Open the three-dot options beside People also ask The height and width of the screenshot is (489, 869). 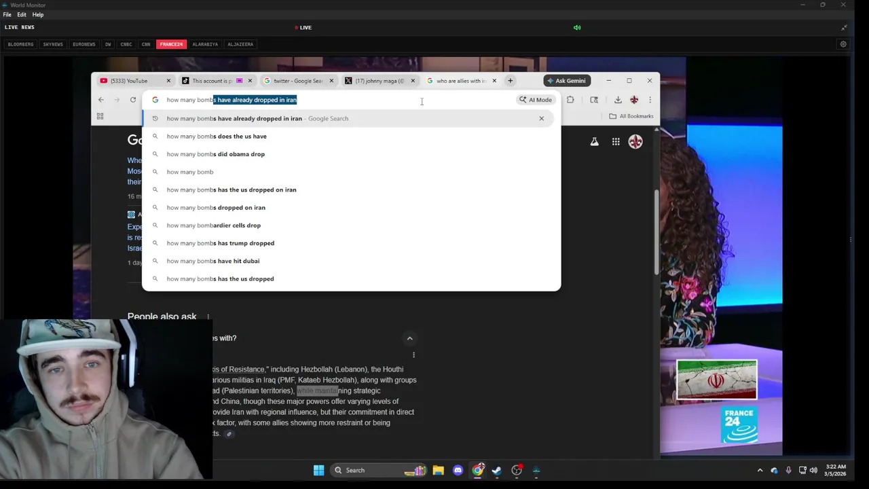[208, 316]
